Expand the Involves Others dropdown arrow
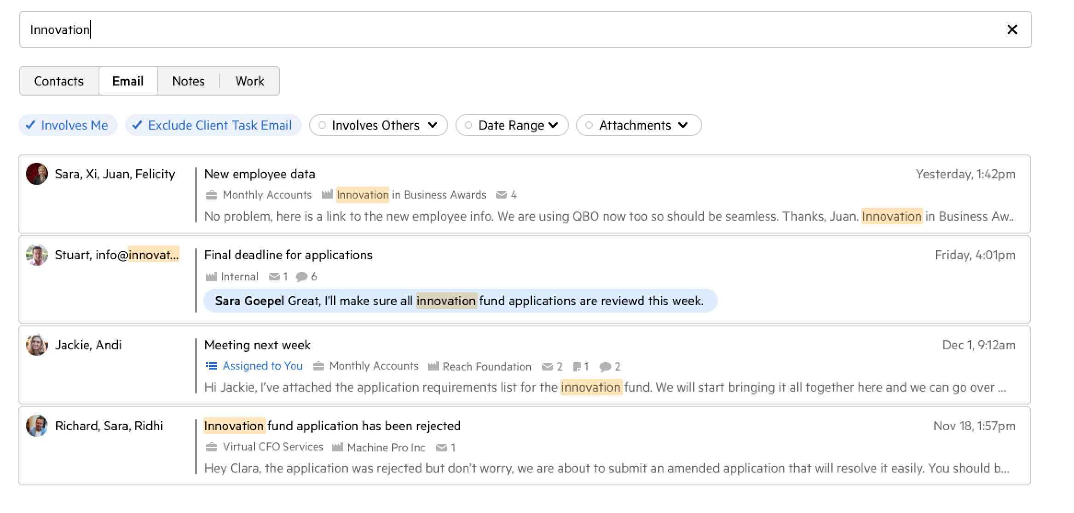The image size is (1074, 513). (x=432, y=125)
